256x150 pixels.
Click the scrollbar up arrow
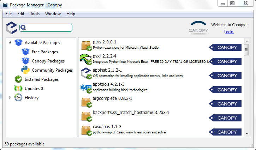tap(247, 41)
